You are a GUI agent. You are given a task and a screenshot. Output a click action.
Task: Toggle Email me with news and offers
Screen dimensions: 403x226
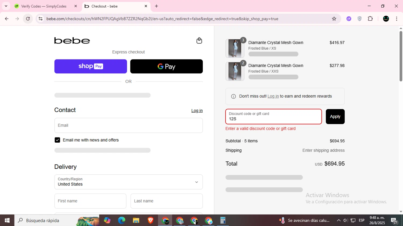57,140
